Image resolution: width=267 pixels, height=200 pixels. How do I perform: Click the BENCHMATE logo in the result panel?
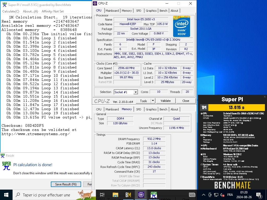click(x=232, y=185)
